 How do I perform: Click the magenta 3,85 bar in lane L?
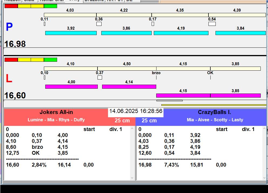(235, 95)
